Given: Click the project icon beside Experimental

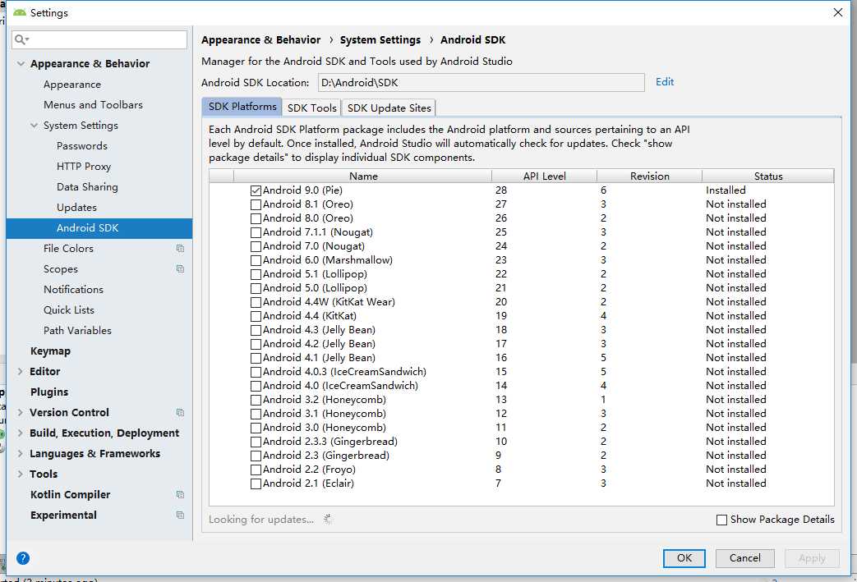Looking at the screenshot, I should tap(180, 515).
